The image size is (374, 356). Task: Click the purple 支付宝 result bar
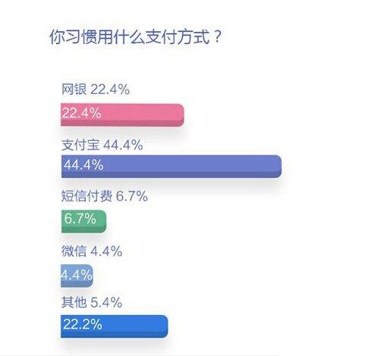tap(171, 167)
